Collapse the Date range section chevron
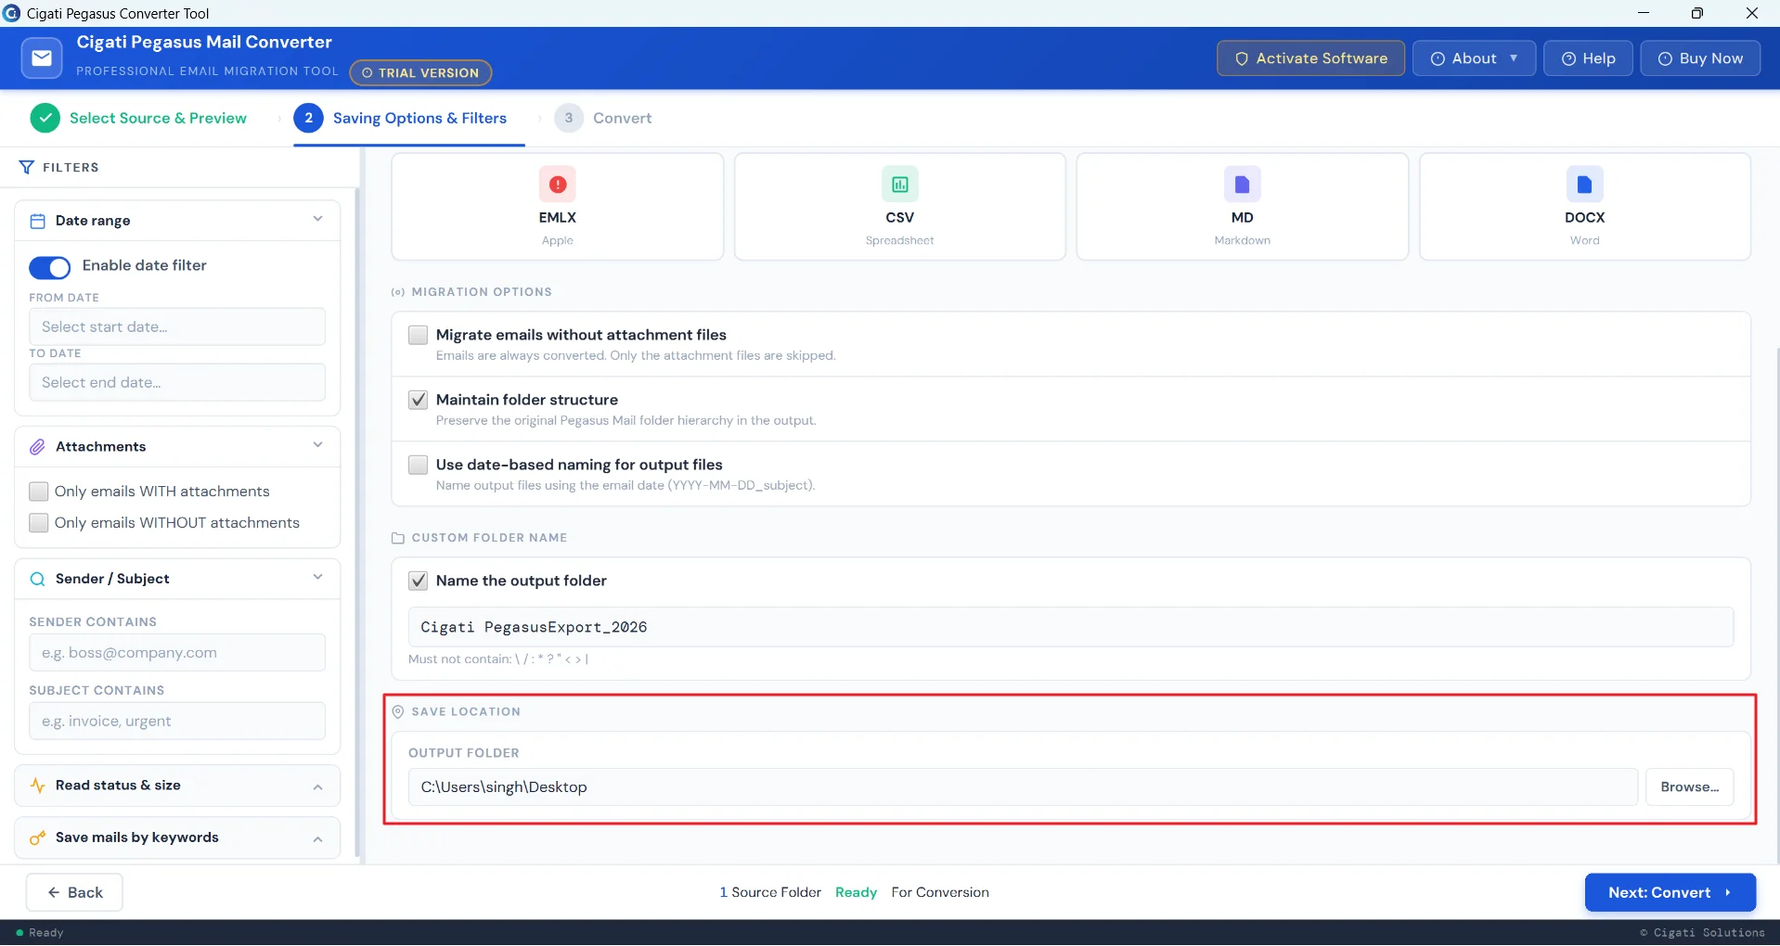This screenshot has width=1780, height=946. point(318,220)
